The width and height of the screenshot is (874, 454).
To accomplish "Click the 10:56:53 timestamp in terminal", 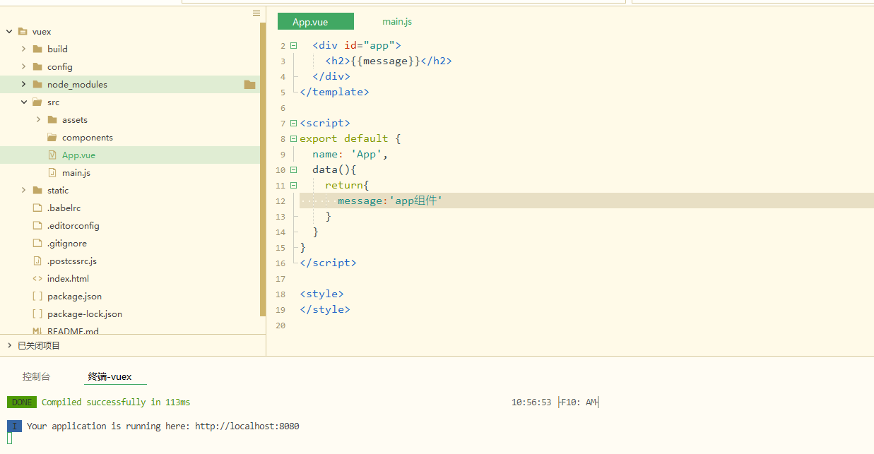I will pos(531,402).
